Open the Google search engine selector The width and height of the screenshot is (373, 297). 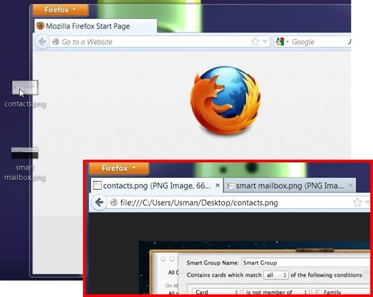(x=282, y=42)
